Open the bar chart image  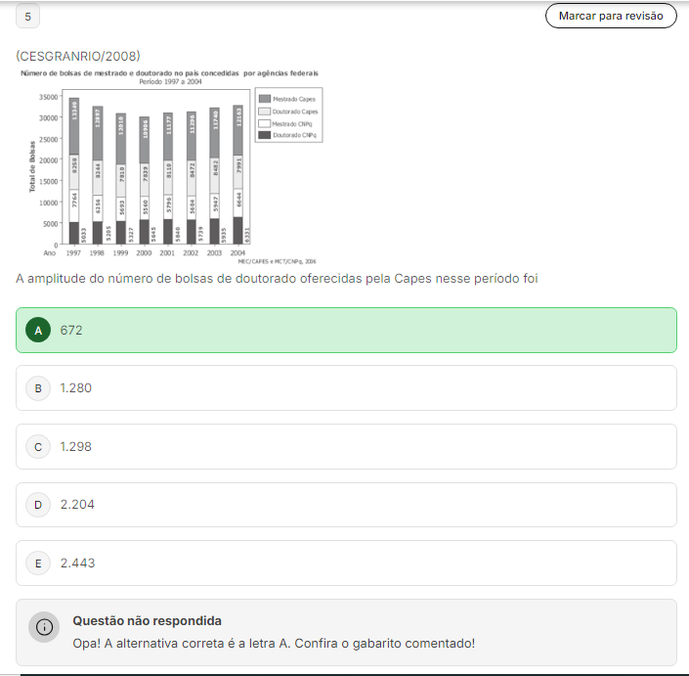tap(166, 166)
